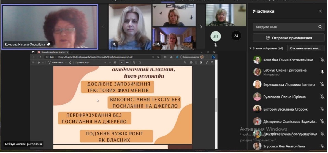Click Не синхронизируется profile button
Image resolution: width=328 pixels, height=153 pixels.
(x=192, y=57)
